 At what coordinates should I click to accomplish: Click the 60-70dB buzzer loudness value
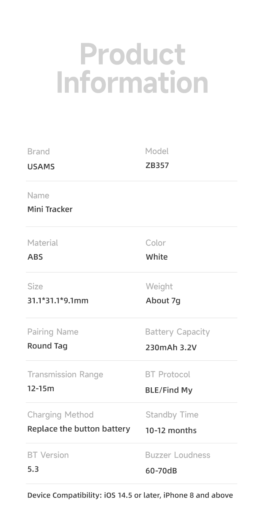click(161, 471)
